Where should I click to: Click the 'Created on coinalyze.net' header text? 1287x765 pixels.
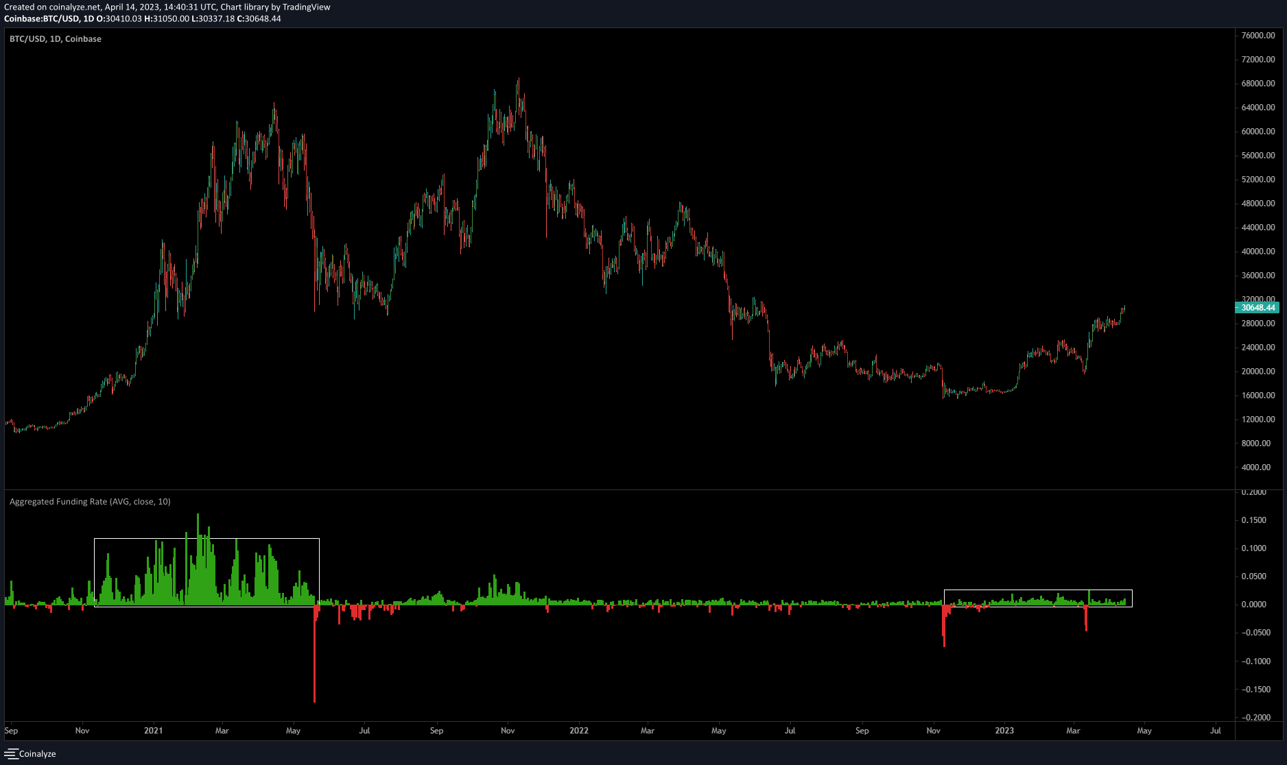tap(167, 7)
